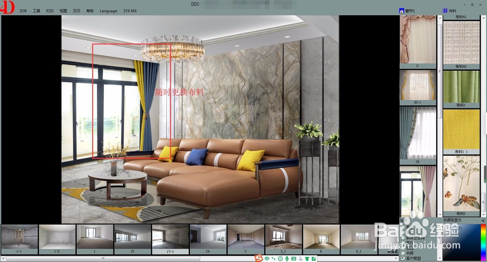Select the 客户房型 scene category radio button
The image size is (487, 262).
click(403, 258)
